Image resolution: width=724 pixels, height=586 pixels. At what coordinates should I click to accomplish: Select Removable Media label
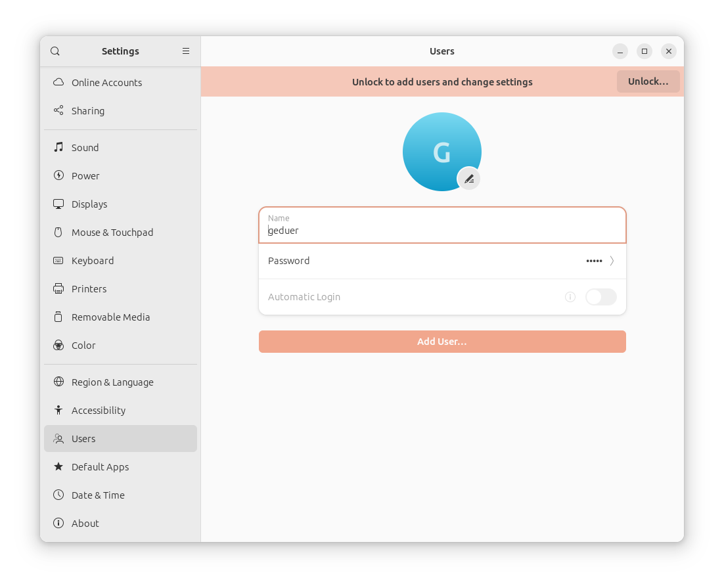coord(111,317)
